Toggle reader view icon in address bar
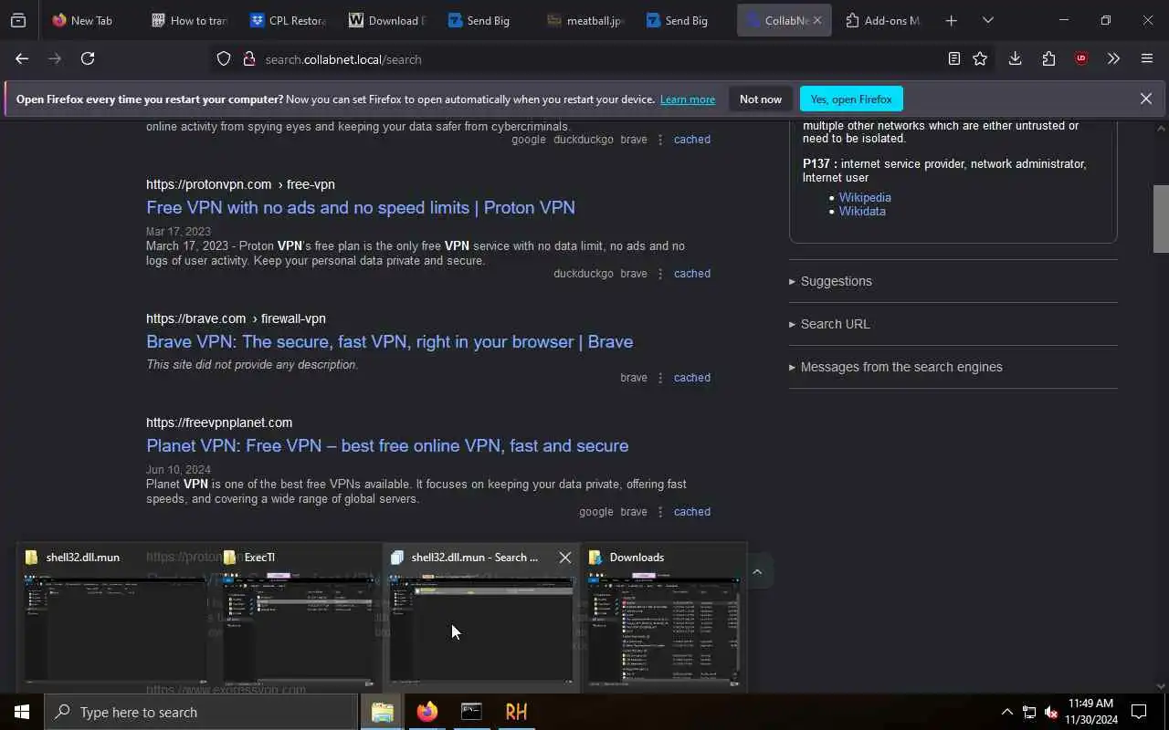The image size is (1169, 730). [953, 58]
